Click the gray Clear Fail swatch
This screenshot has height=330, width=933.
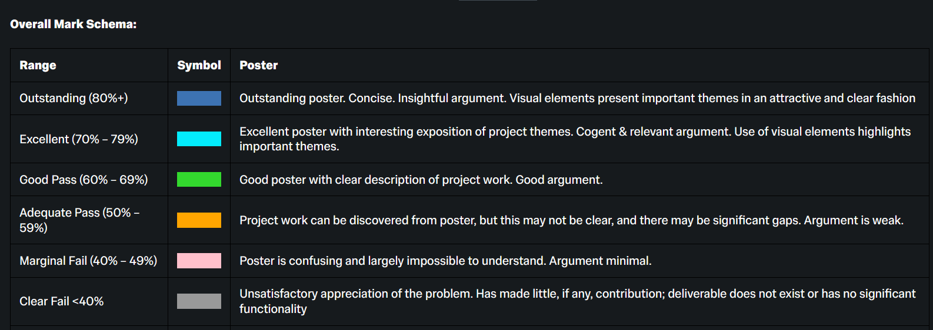199,301
